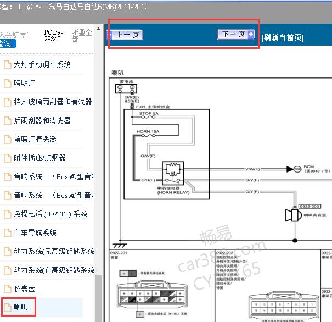Viewport: 332px width, 322px height.
Task: Open 仪表盘 entry
Action: click(24, 288)
